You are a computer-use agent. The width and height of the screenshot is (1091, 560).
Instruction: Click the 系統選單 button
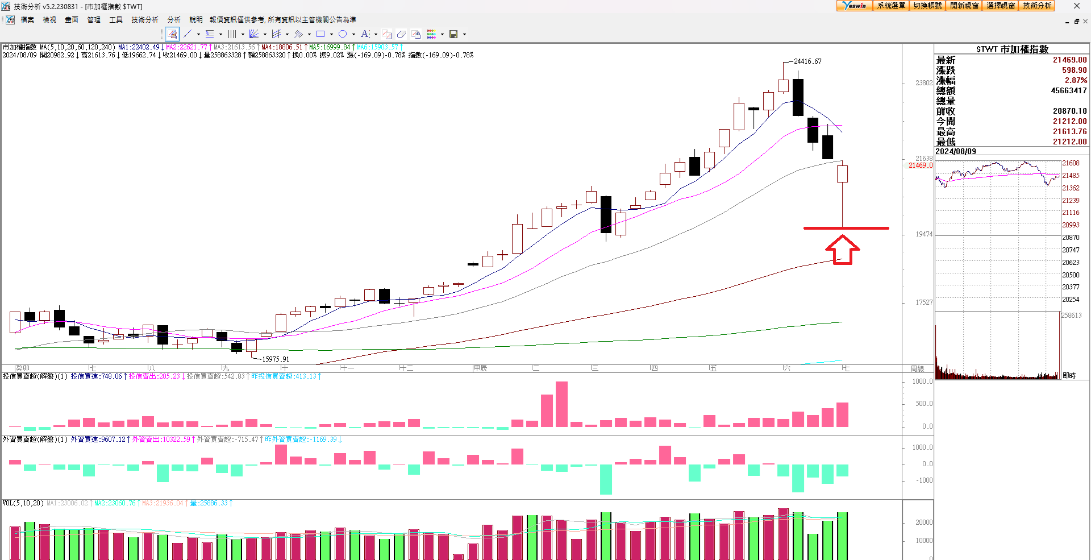tap(891, 6)
